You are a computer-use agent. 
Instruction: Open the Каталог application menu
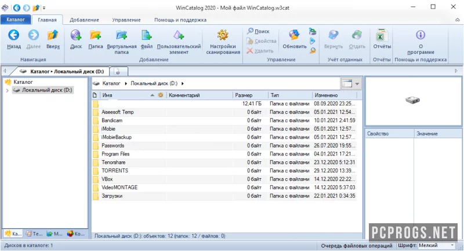16,20
